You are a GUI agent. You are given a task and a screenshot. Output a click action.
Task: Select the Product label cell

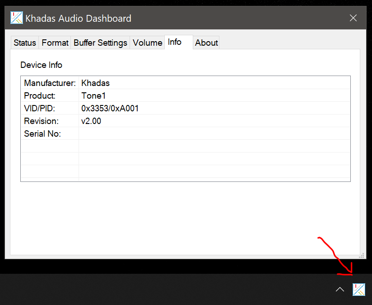50,95
